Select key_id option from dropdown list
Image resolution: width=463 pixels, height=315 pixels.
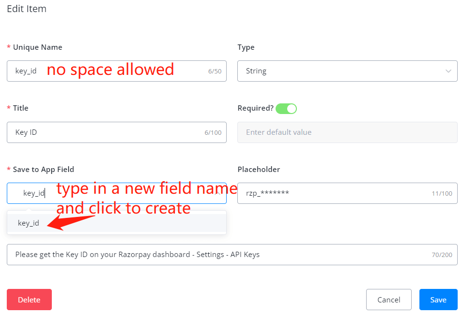pyautogui.click(x=29, y=223)
